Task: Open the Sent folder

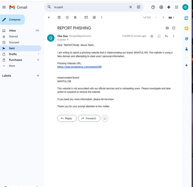Action: [x=20, y=48]
